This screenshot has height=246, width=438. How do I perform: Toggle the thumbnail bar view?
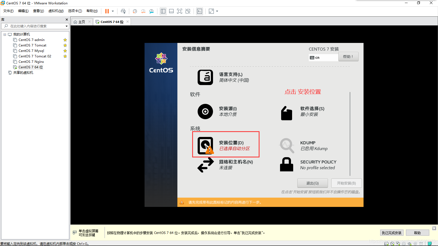(x=171, y=11)
